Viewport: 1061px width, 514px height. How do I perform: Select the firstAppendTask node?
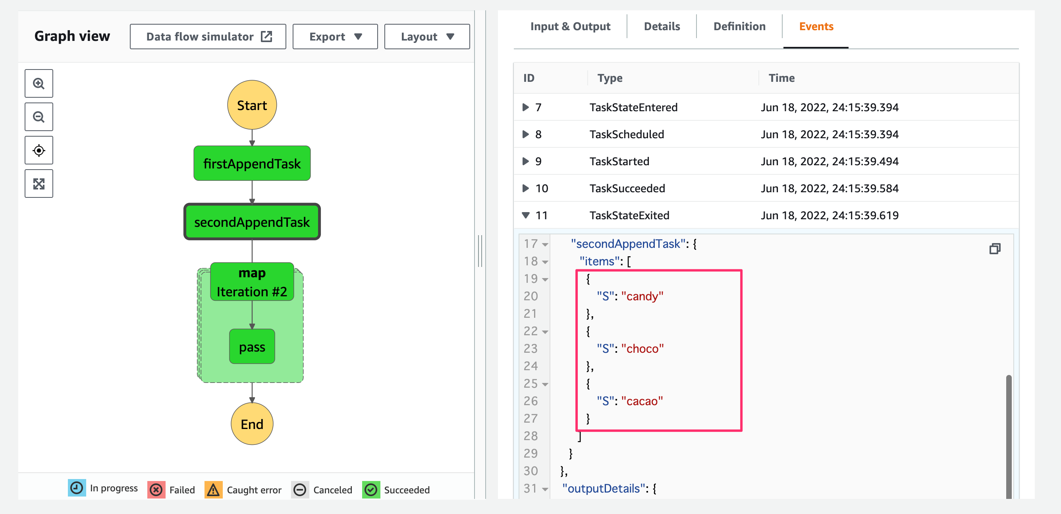point(252,164)
